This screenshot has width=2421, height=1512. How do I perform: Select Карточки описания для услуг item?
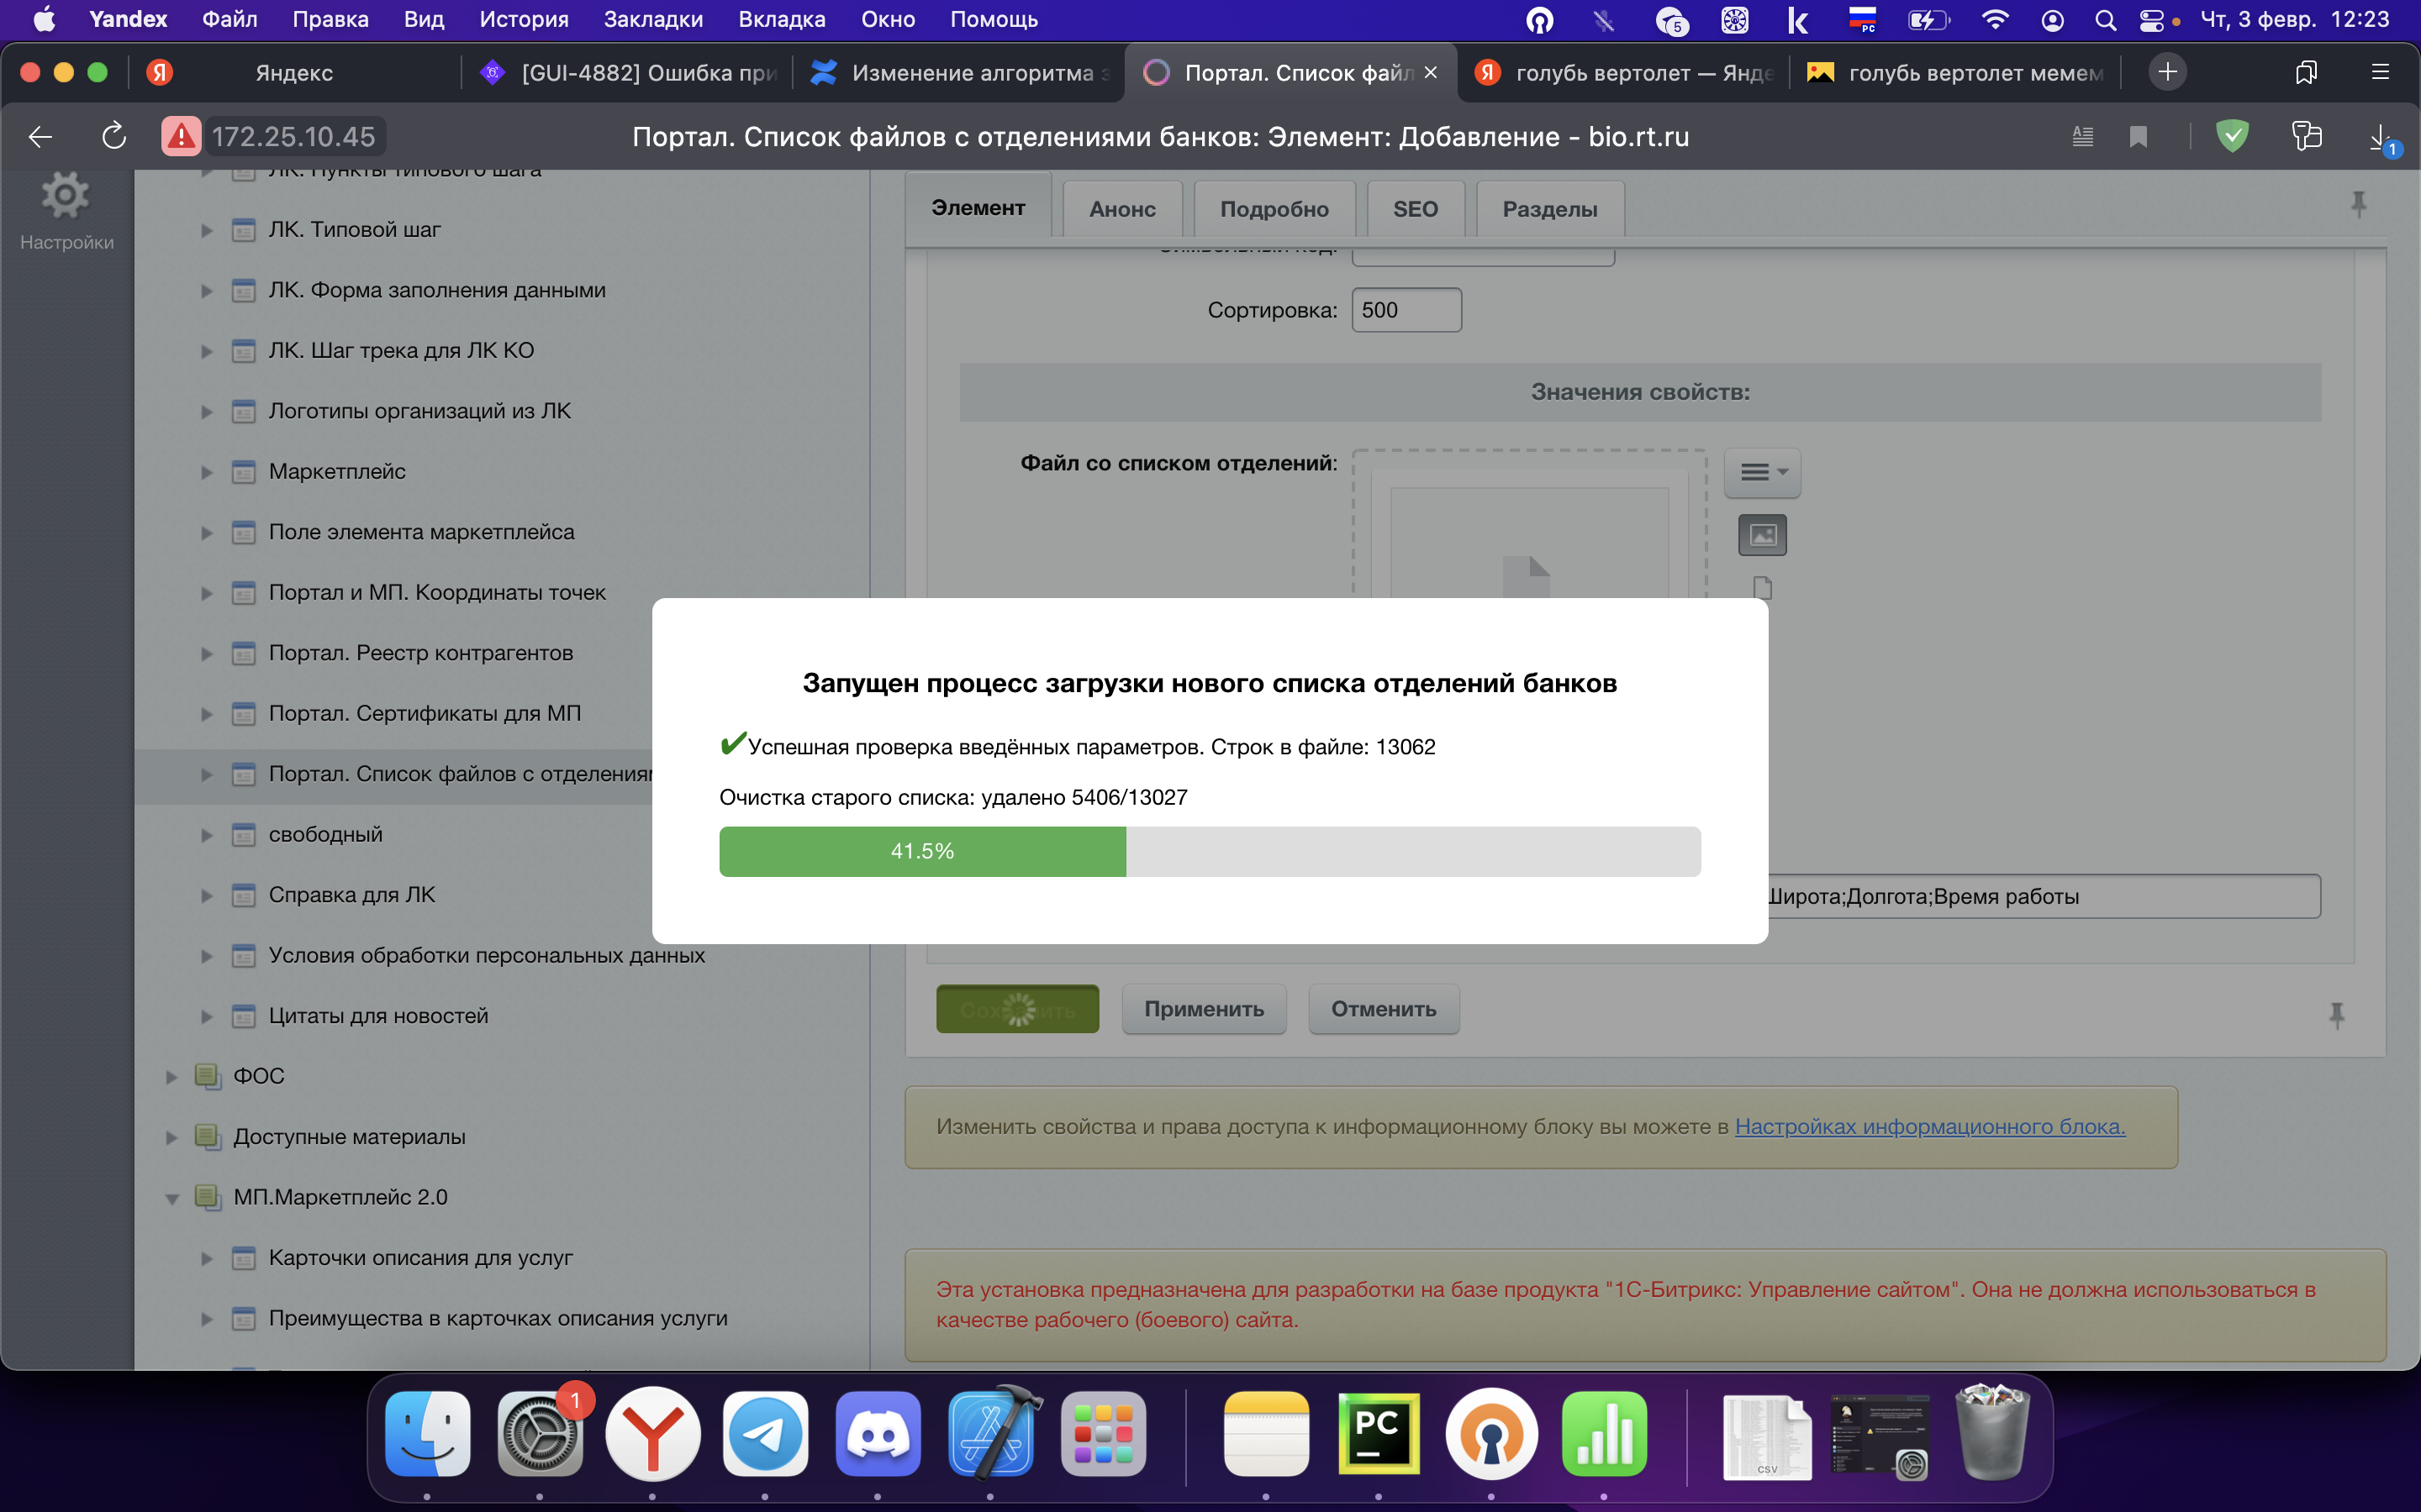[420, 1258]
